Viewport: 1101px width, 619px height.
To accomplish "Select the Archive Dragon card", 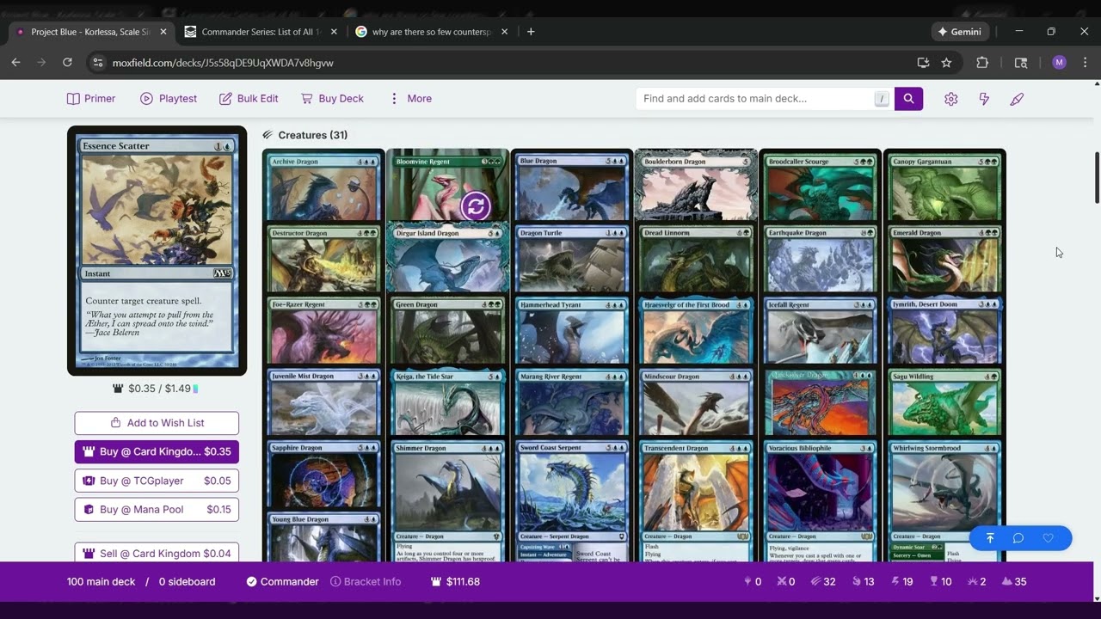I will (x=323, y=186).
